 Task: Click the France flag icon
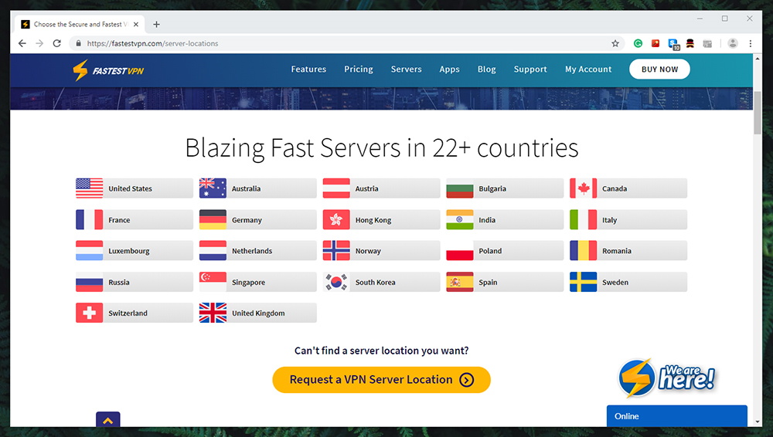(89, 220)
